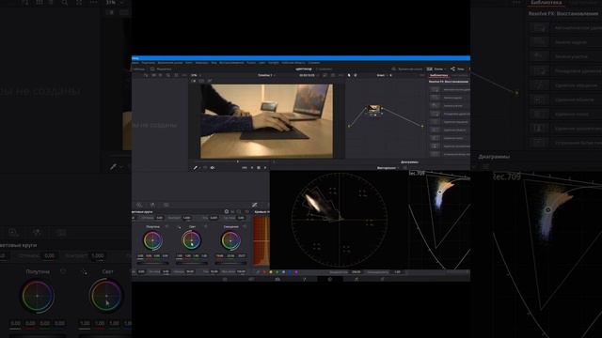602x338 pixels.
Task: Open the Вектороскоп scope type dropdown
Action: click(x=388, y=168)
